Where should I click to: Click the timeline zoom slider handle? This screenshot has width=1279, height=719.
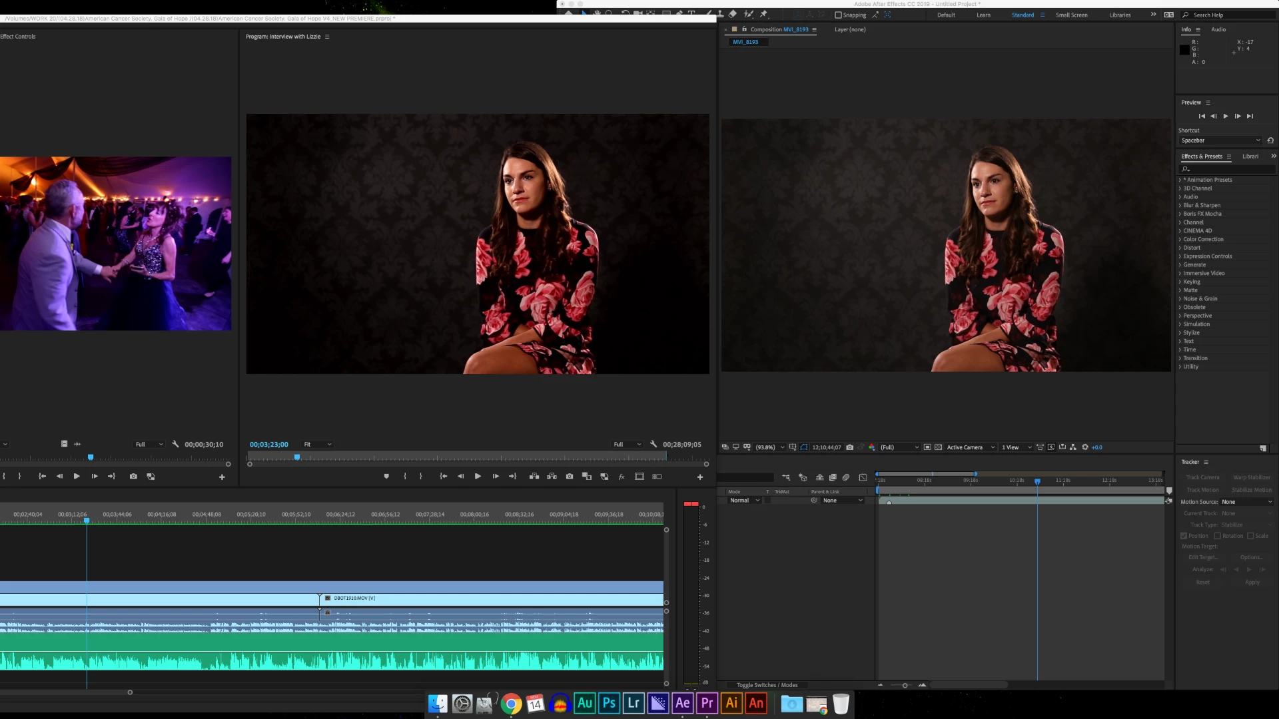tap(905, 685)
